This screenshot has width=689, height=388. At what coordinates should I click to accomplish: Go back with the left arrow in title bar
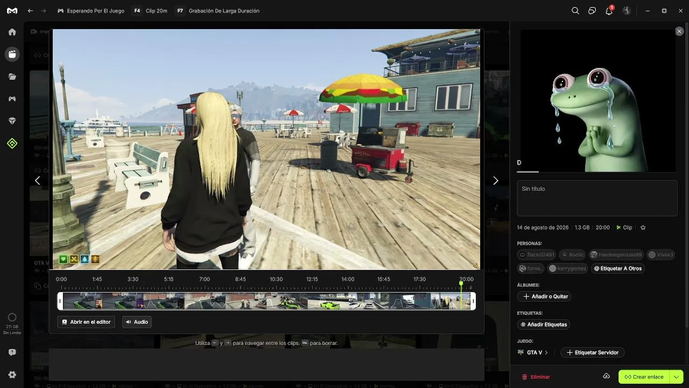click(x=30, y=11)
